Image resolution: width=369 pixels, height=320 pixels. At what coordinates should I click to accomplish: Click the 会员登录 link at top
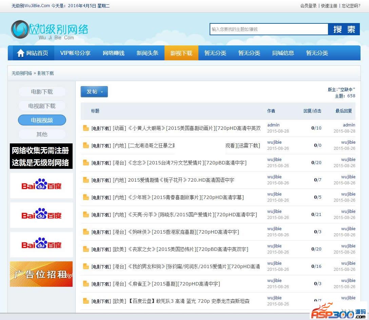[308, 6]
